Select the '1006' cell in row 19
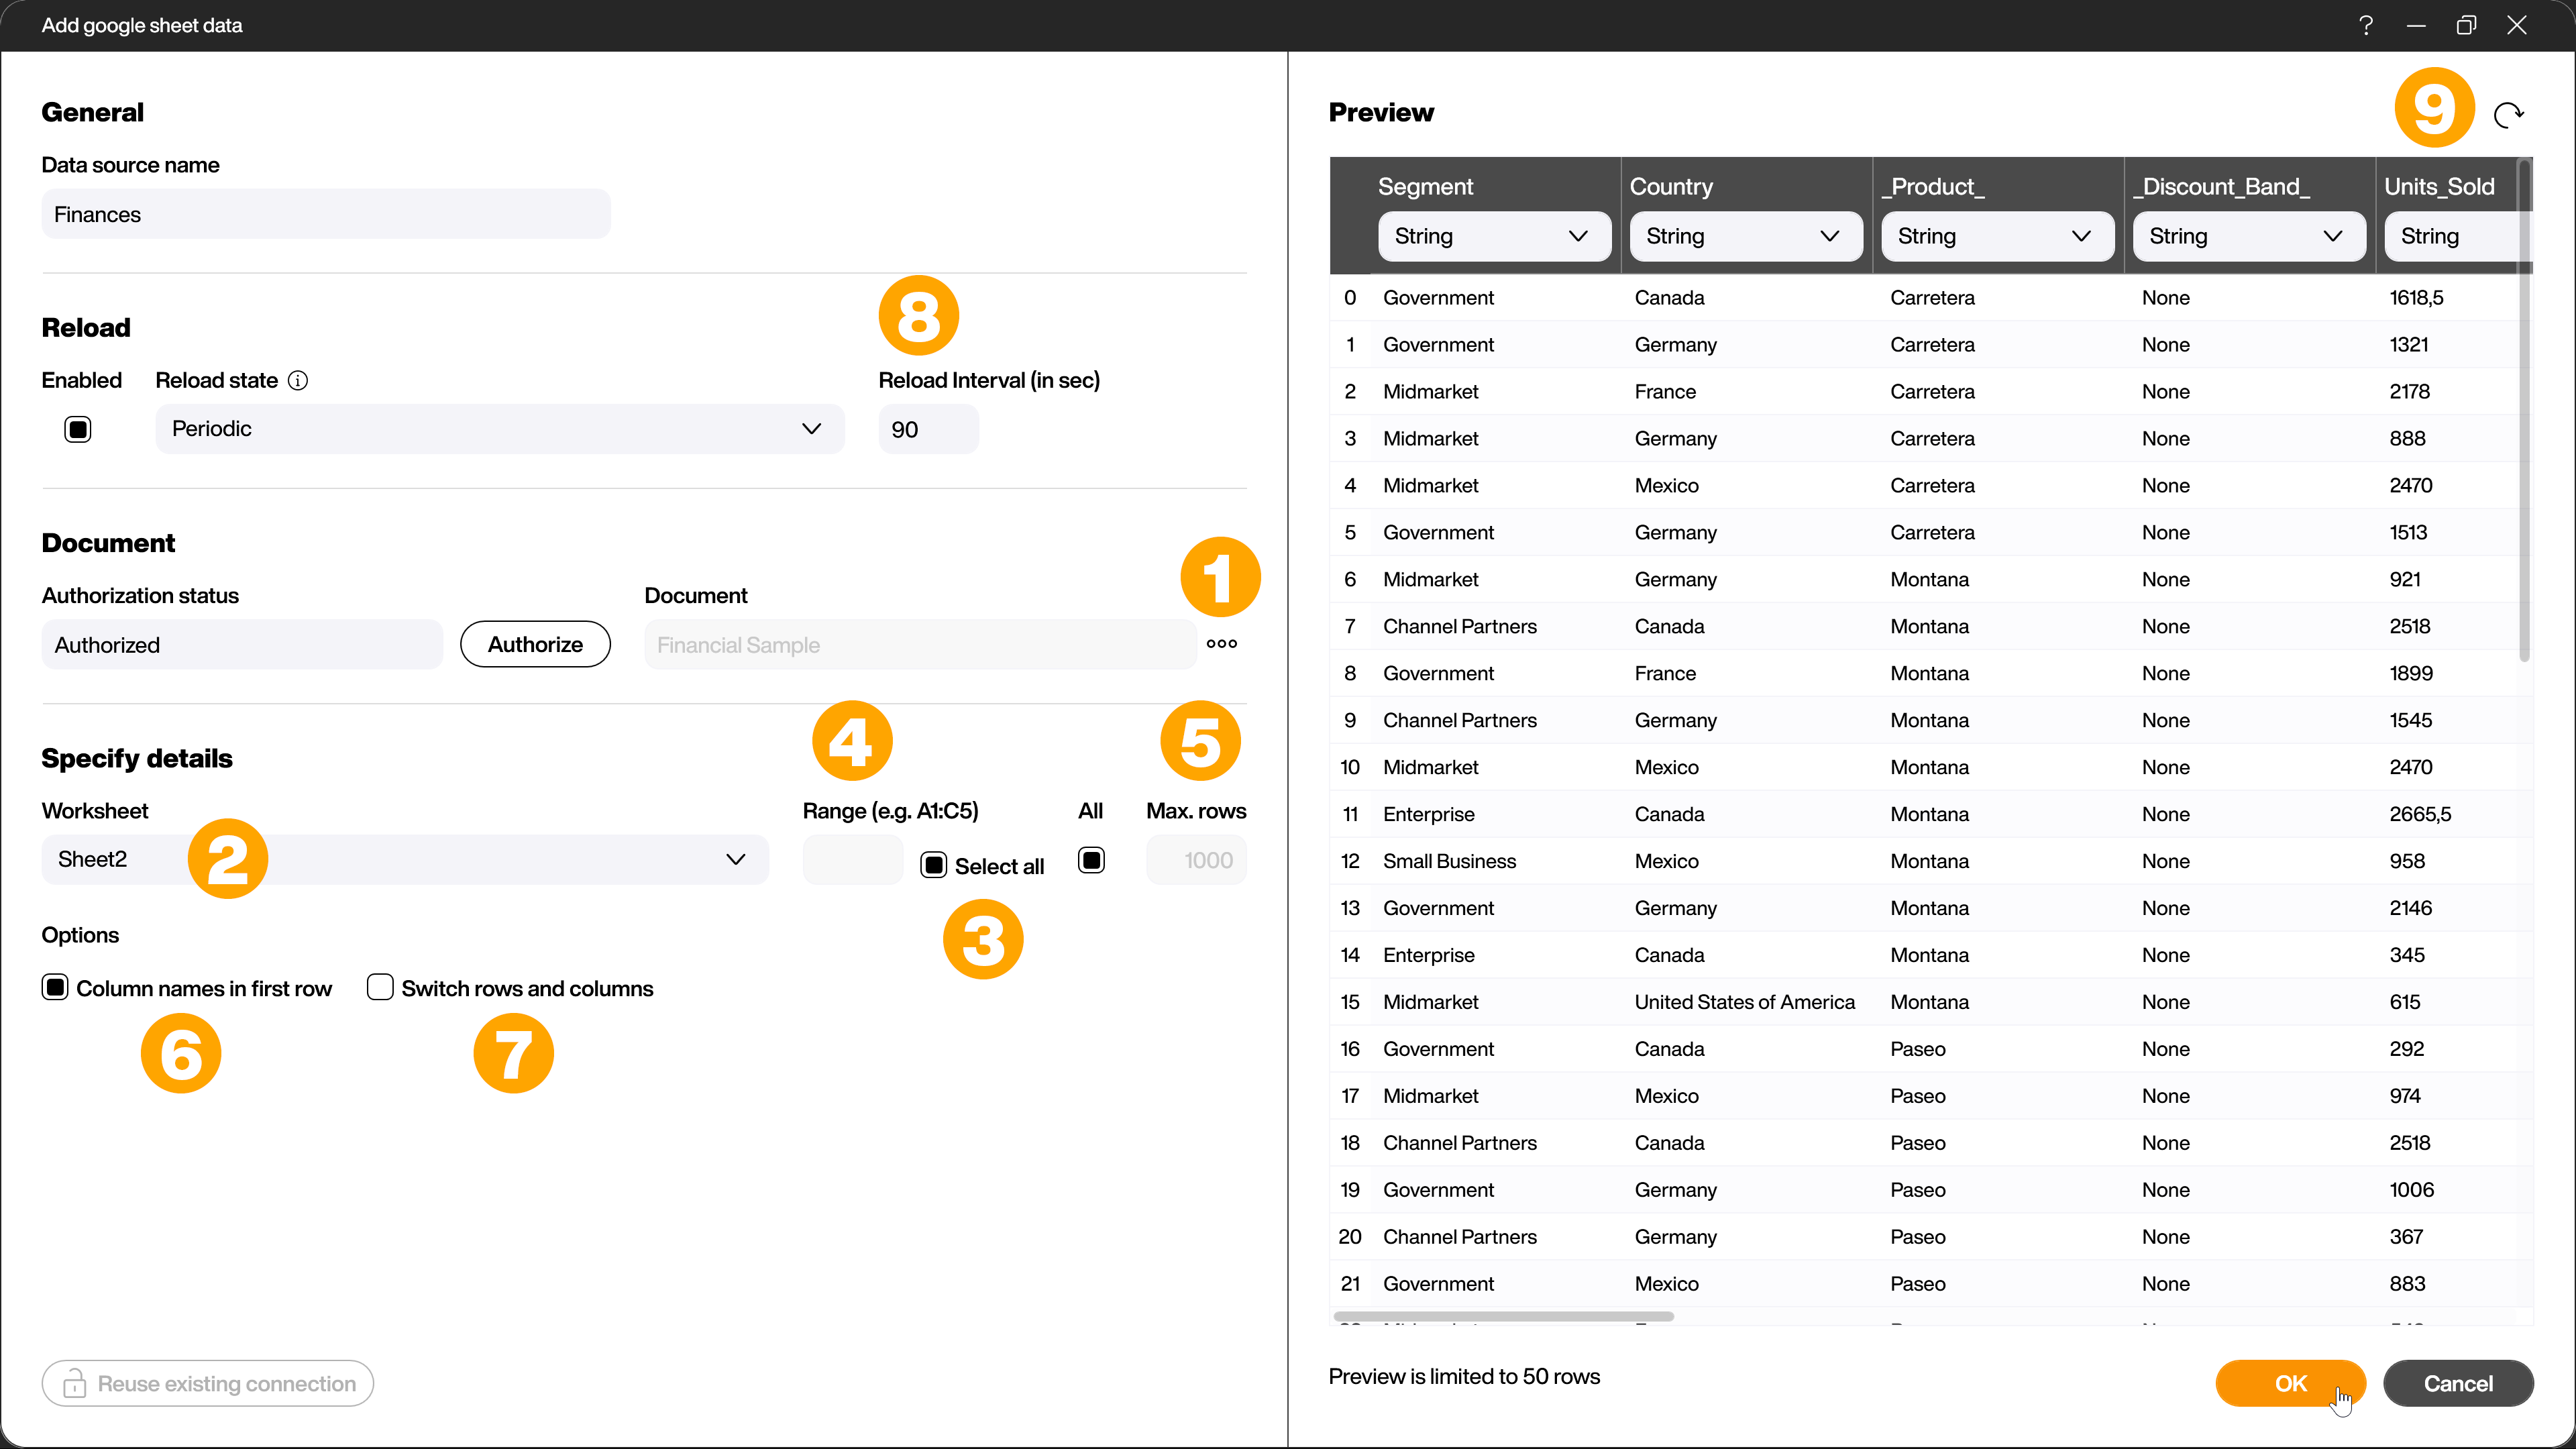 point(2411,1190)
